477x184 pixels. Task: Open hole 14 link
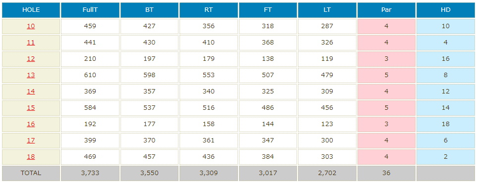(31, 92)
